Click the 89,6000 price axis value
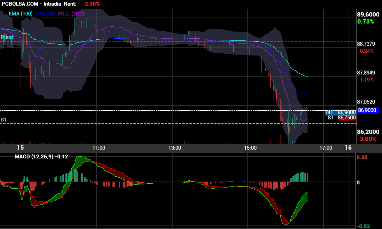382x229 pixels. coord(368,15)
